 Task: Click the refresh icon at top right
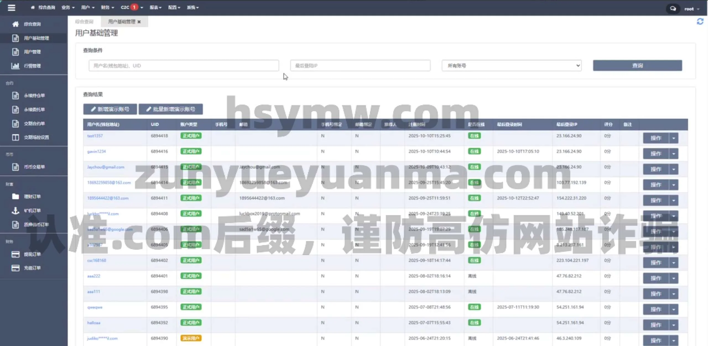700,22
